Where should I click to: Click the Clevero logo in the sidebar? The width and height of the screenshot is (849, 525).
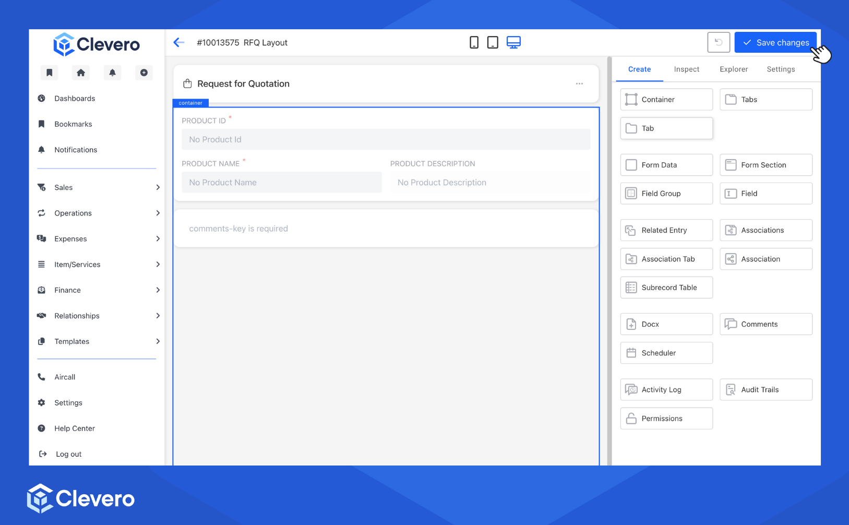pos(97,45)
